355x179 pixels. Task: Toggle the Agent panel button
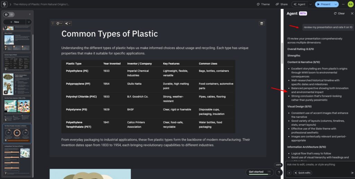pyautogui.click(x=299, y=4)
